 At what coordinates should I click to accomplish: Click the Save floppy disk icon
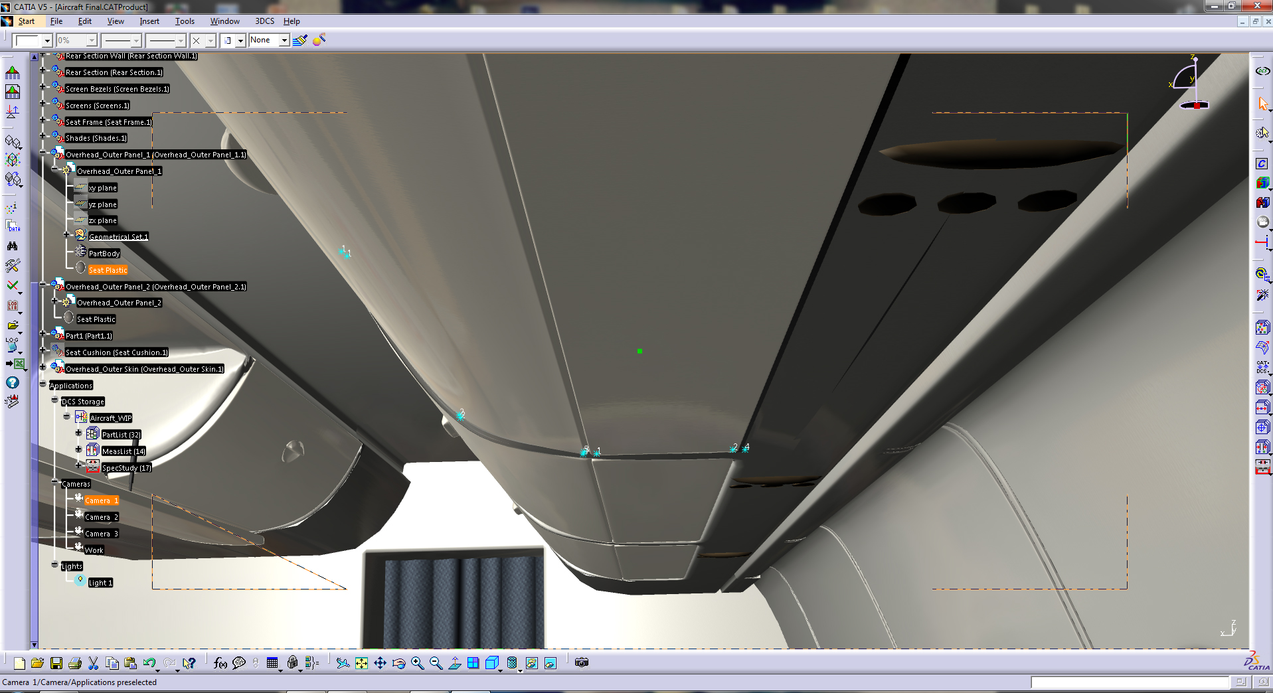click(x=56, y=663)
